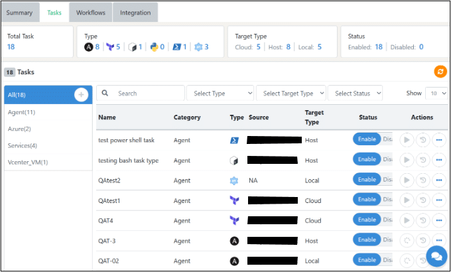Add a new task with the plus icon
This screenshot has width=451, height=272.
coord(81,94)
